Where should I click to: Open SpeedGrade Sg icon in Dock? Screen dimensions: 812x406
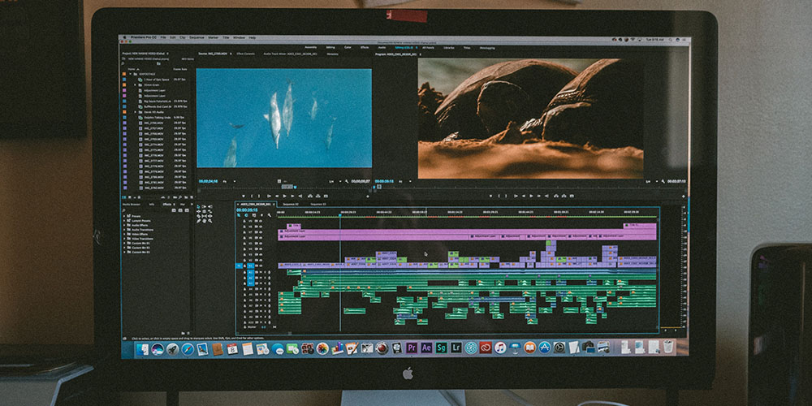(442, 348)
